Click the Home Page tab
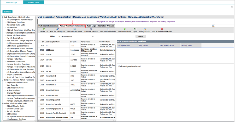The width and height of the screenshot is (235, 122). pyautogui.click(x=11, y=2)
